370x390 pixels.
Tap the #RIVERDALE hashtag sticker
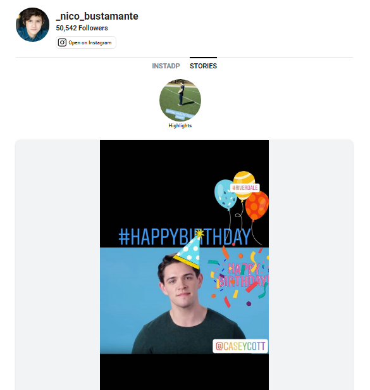coord(245,188)
